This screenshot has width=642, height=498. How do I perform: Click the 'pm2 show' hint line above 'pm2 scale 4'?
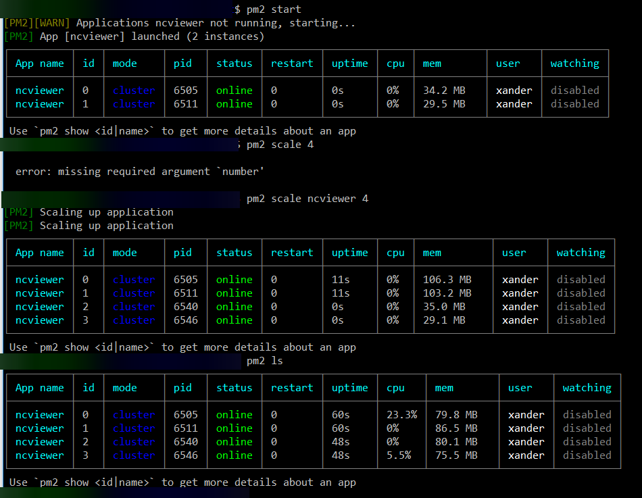(182, 131)
